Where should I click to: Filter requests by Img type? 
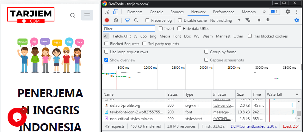(153, 36)
